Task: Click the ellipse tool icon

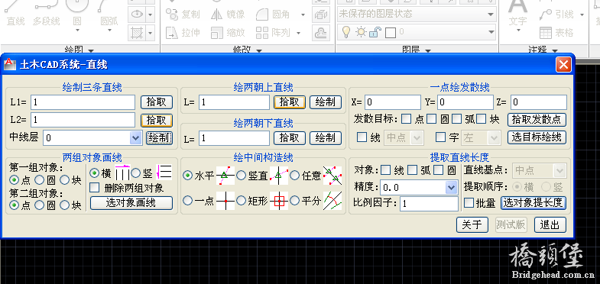Action: 137,15
